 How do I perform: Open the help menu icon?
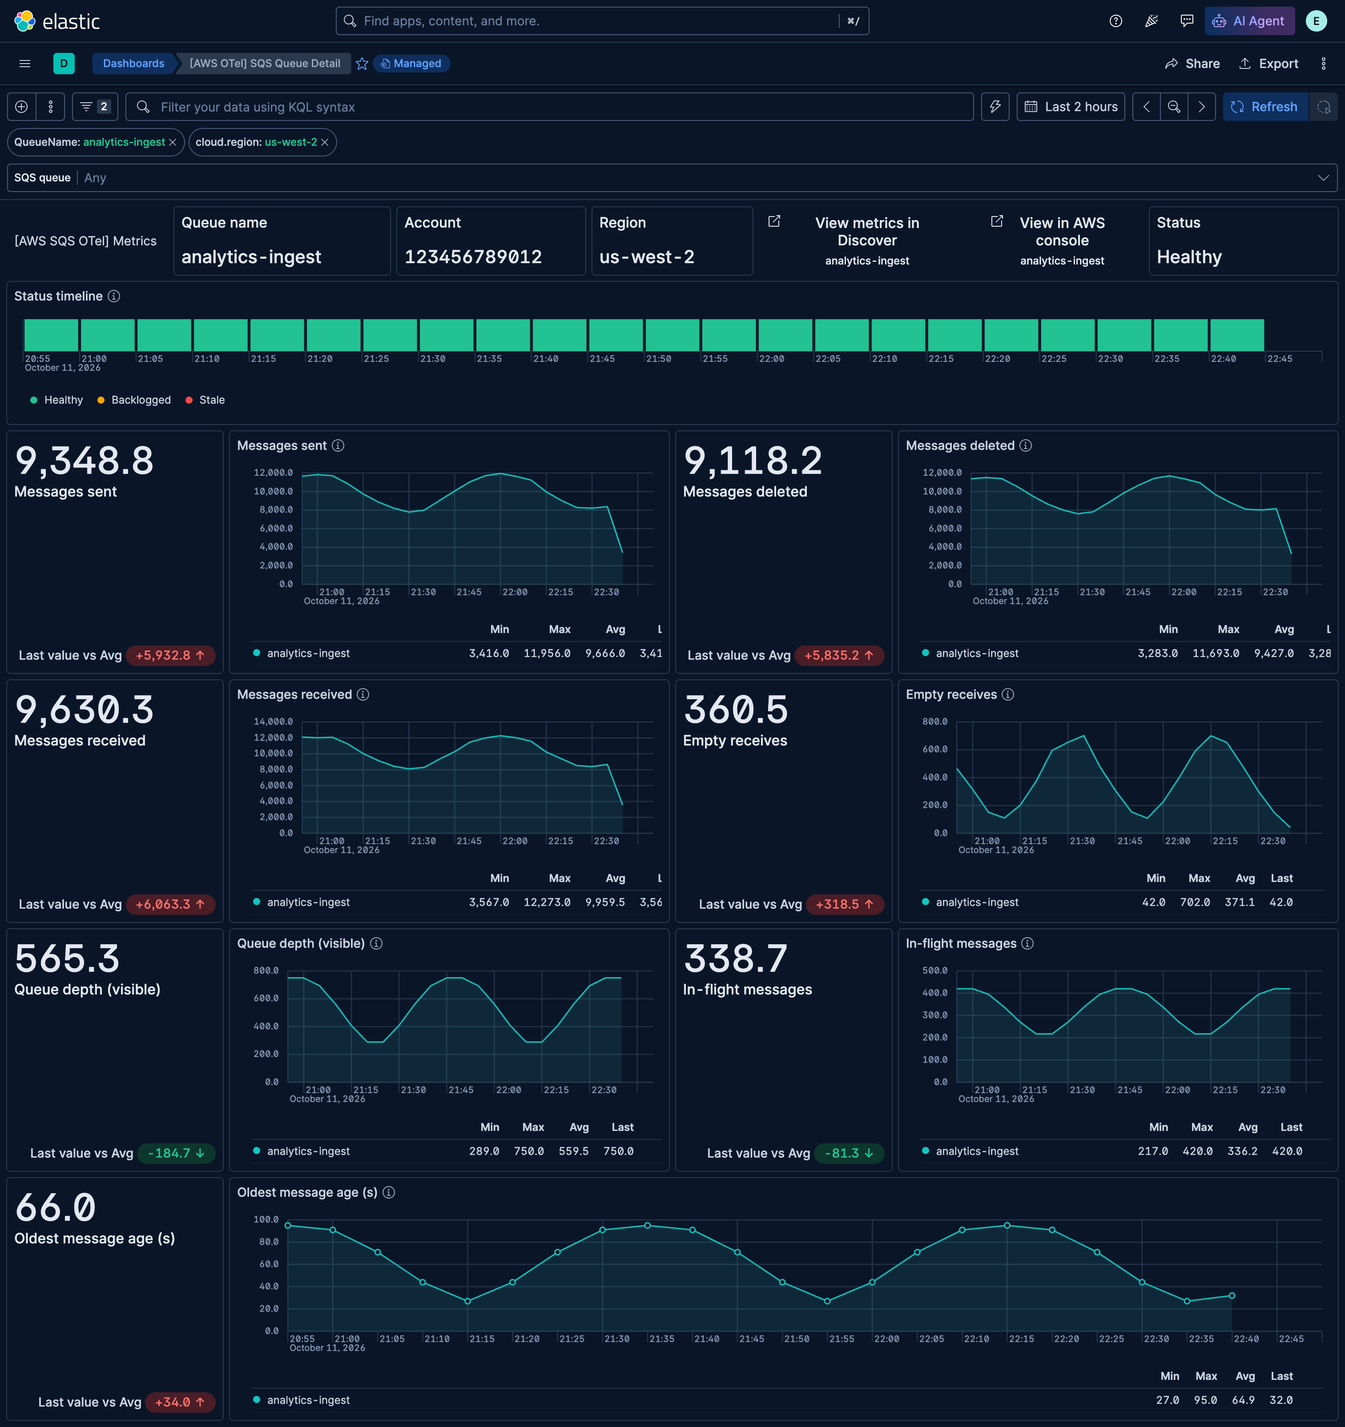pos(1115,21)
